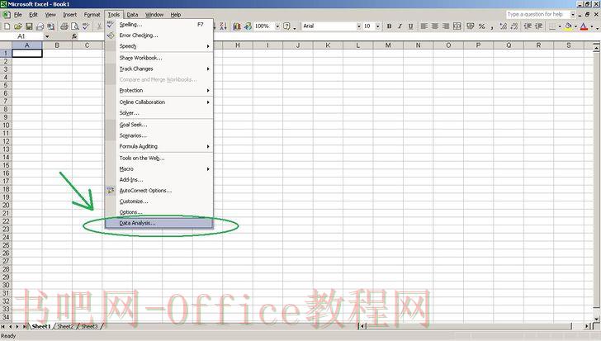Open the Insert menu
This screenshot has width=601, height=341.
pyautogui.click(x=69, y=15)
